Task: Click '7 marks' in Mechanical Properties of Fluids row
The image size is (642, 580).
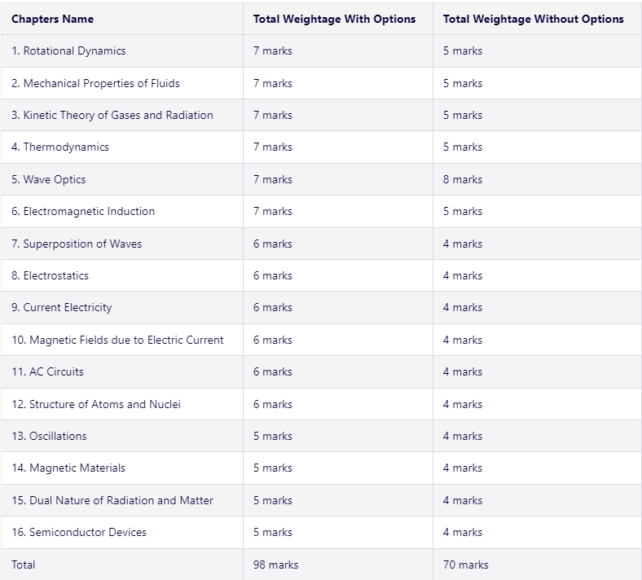Action: tap(273, 83)
